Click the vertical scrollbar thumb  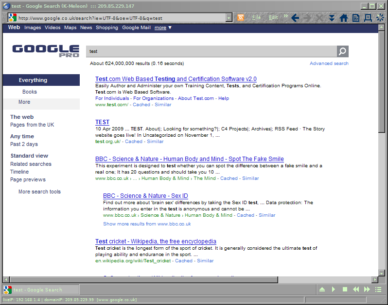[x=381, y=81]
